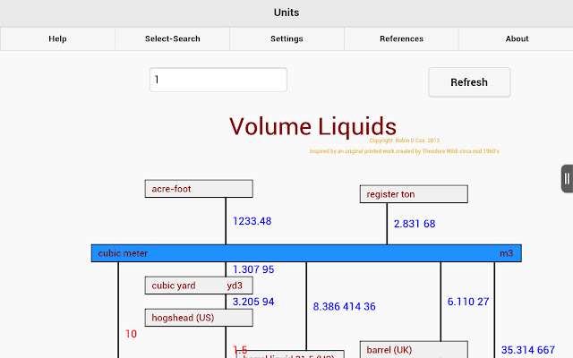573x358 pixels.
Task: Click the 2.831 68 conversion value
Action: tap(415, 224)
